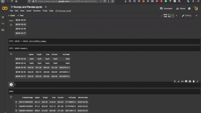
Task: Select the SBIN.head() code cell
Action: (104, 48)
